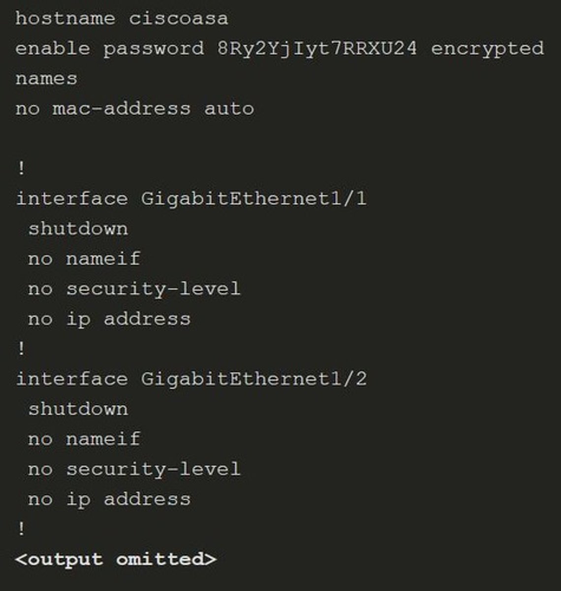Click the exclamation mark between the interfaces
Screen dimensions: 561x591
tap(21, 349)
